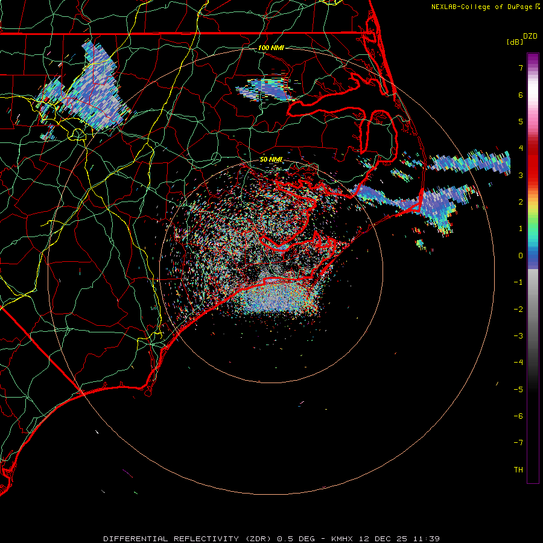The height and width of the screenshot is (543, 543).
Task: Click the "-4" scale value
Action: click(x=518, y=363)
